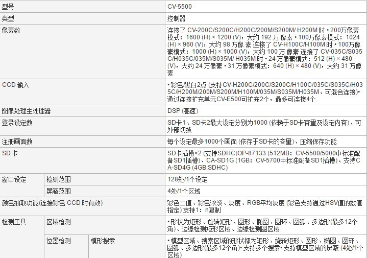The image size is (367, 258).
Task: Click the 注册画面数 row label
Action: click(x=17, y=142)
